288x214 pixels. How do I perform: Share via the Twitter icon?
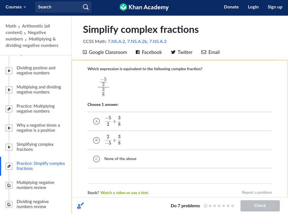[173, 52]
